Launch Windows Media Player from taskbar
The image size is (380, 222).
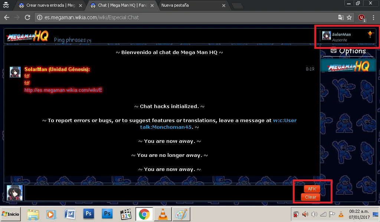(51, 214)
